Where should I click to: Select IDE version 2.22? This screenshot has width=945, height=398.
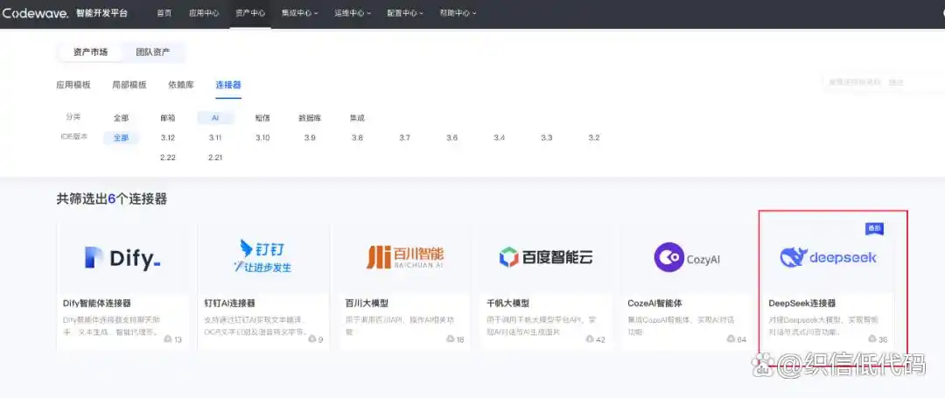point(167,157)
